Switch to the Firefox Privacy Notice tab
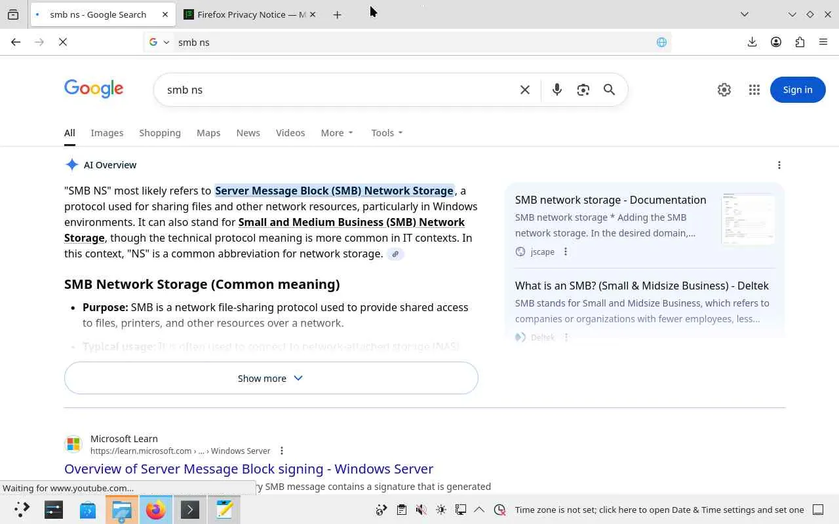839x524 pixels. tap(251, 14)
